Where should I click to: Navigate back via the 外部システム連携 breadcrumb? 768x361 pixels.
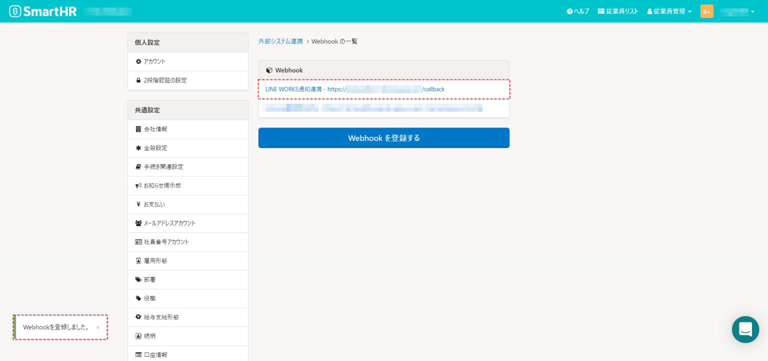tap(280, 41)
